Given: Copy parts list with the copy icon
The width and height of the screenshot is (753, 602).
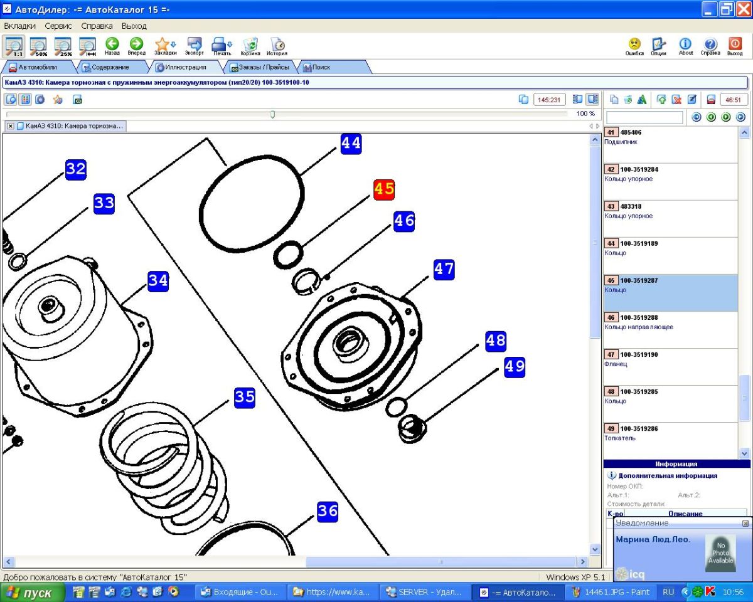Looking at the screenshot, I should [x=614, y=99].
